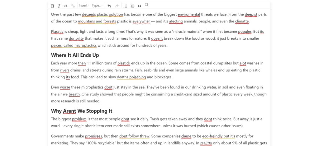Screen dimensions: 319x146
Task: Click the flagged word "deaths"
Action: coord(123,77)
